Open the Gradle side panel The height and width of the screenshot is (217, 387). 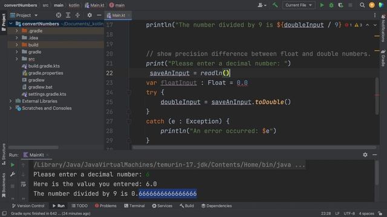pos(383,58)
